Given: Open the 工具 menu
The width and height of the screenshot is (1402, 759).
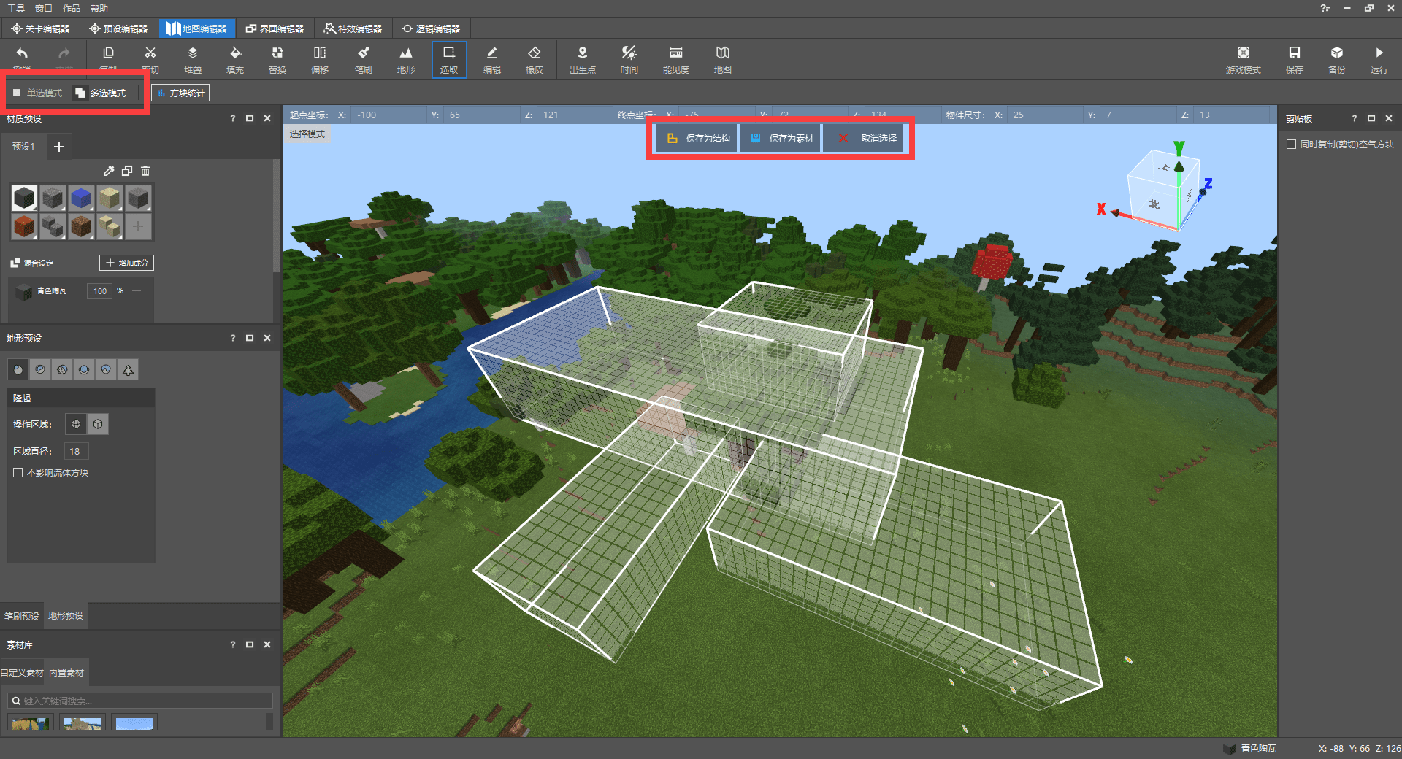Looking at the screenshot, I should [16, 9].
